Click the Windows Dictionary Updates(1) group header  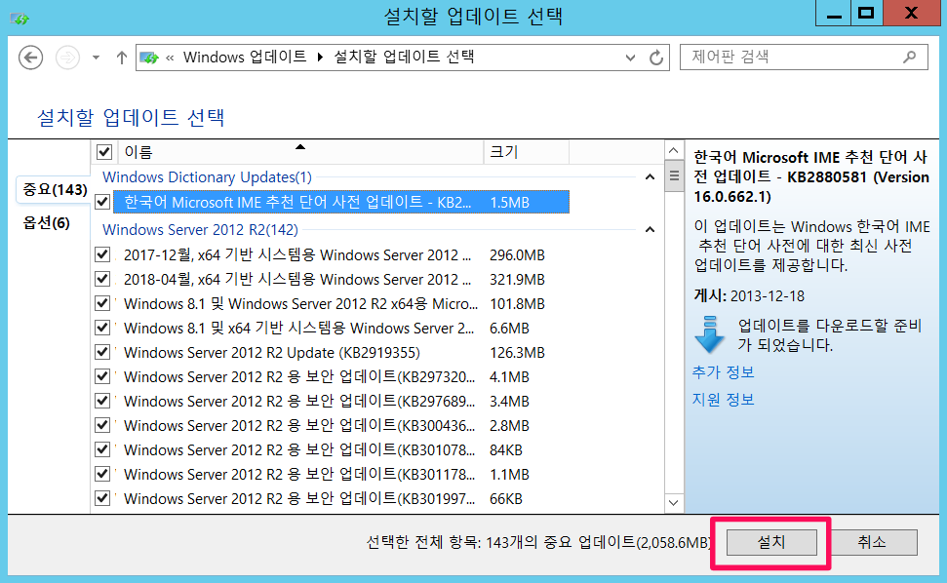pyautogui.click(x=207, y=177)
